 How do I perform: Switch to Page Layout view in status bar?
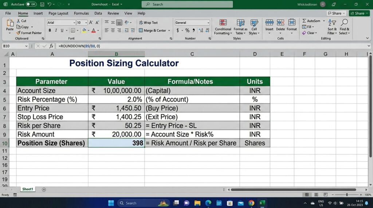tap(316, 195)
